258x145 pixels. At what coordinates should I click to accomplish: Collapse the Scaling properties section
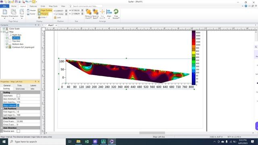pyautogui.click(x=2, y=92)
